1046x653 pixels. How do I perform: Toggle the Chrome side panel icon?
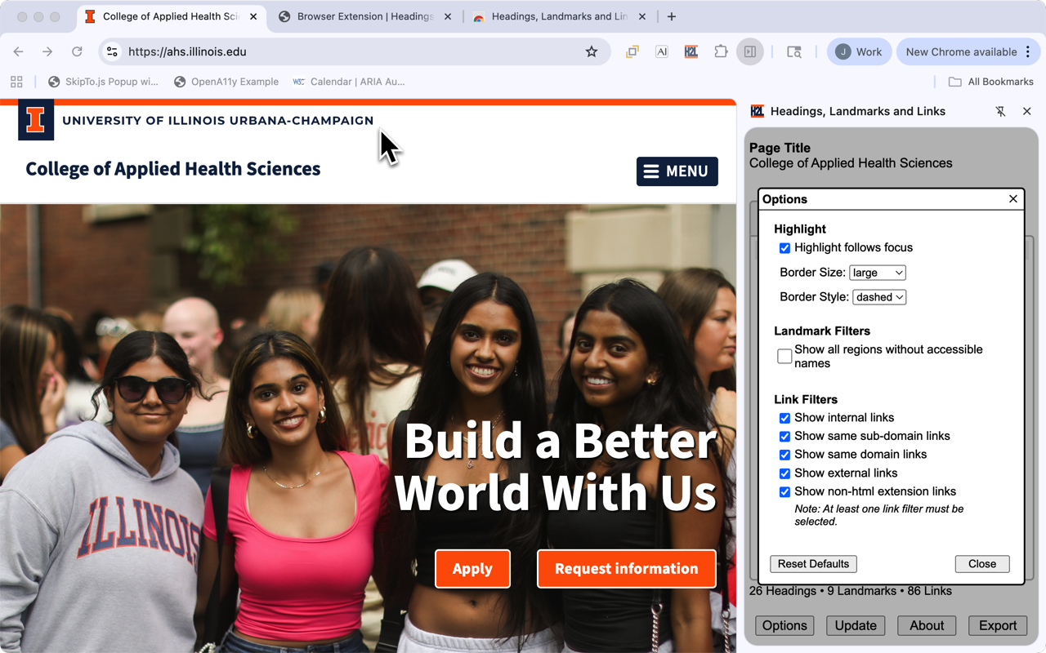click(x=749, y=51)
